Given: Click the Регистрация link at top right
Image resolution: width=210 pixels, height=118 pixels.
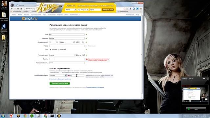Looking at the screenshot, I should [x=130, y=15].
